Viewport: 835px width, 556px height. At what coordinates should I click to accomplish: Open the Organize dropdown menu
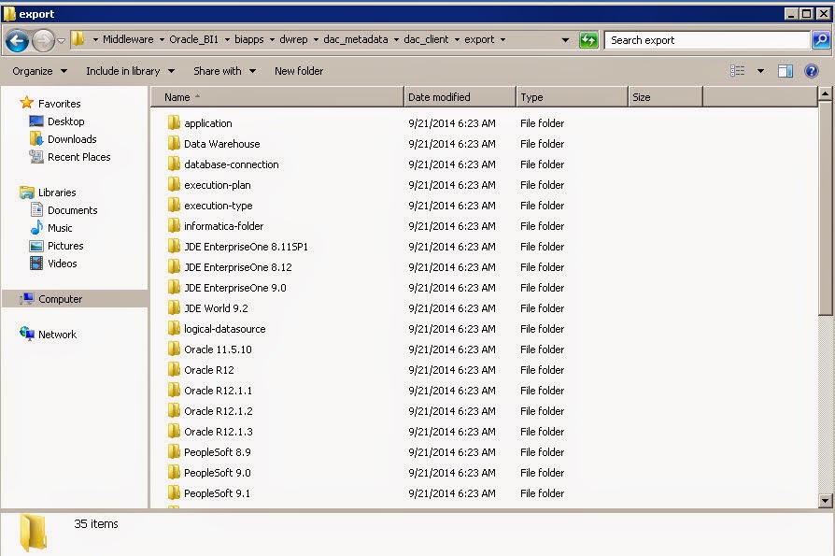pyautogui.click(x=39, y=71)
